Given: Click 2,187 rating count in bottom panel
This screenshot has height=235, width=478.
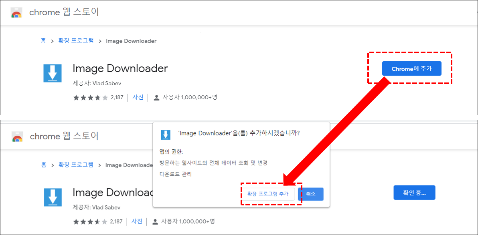Looking at the screenshot, I should pos(116,222).
